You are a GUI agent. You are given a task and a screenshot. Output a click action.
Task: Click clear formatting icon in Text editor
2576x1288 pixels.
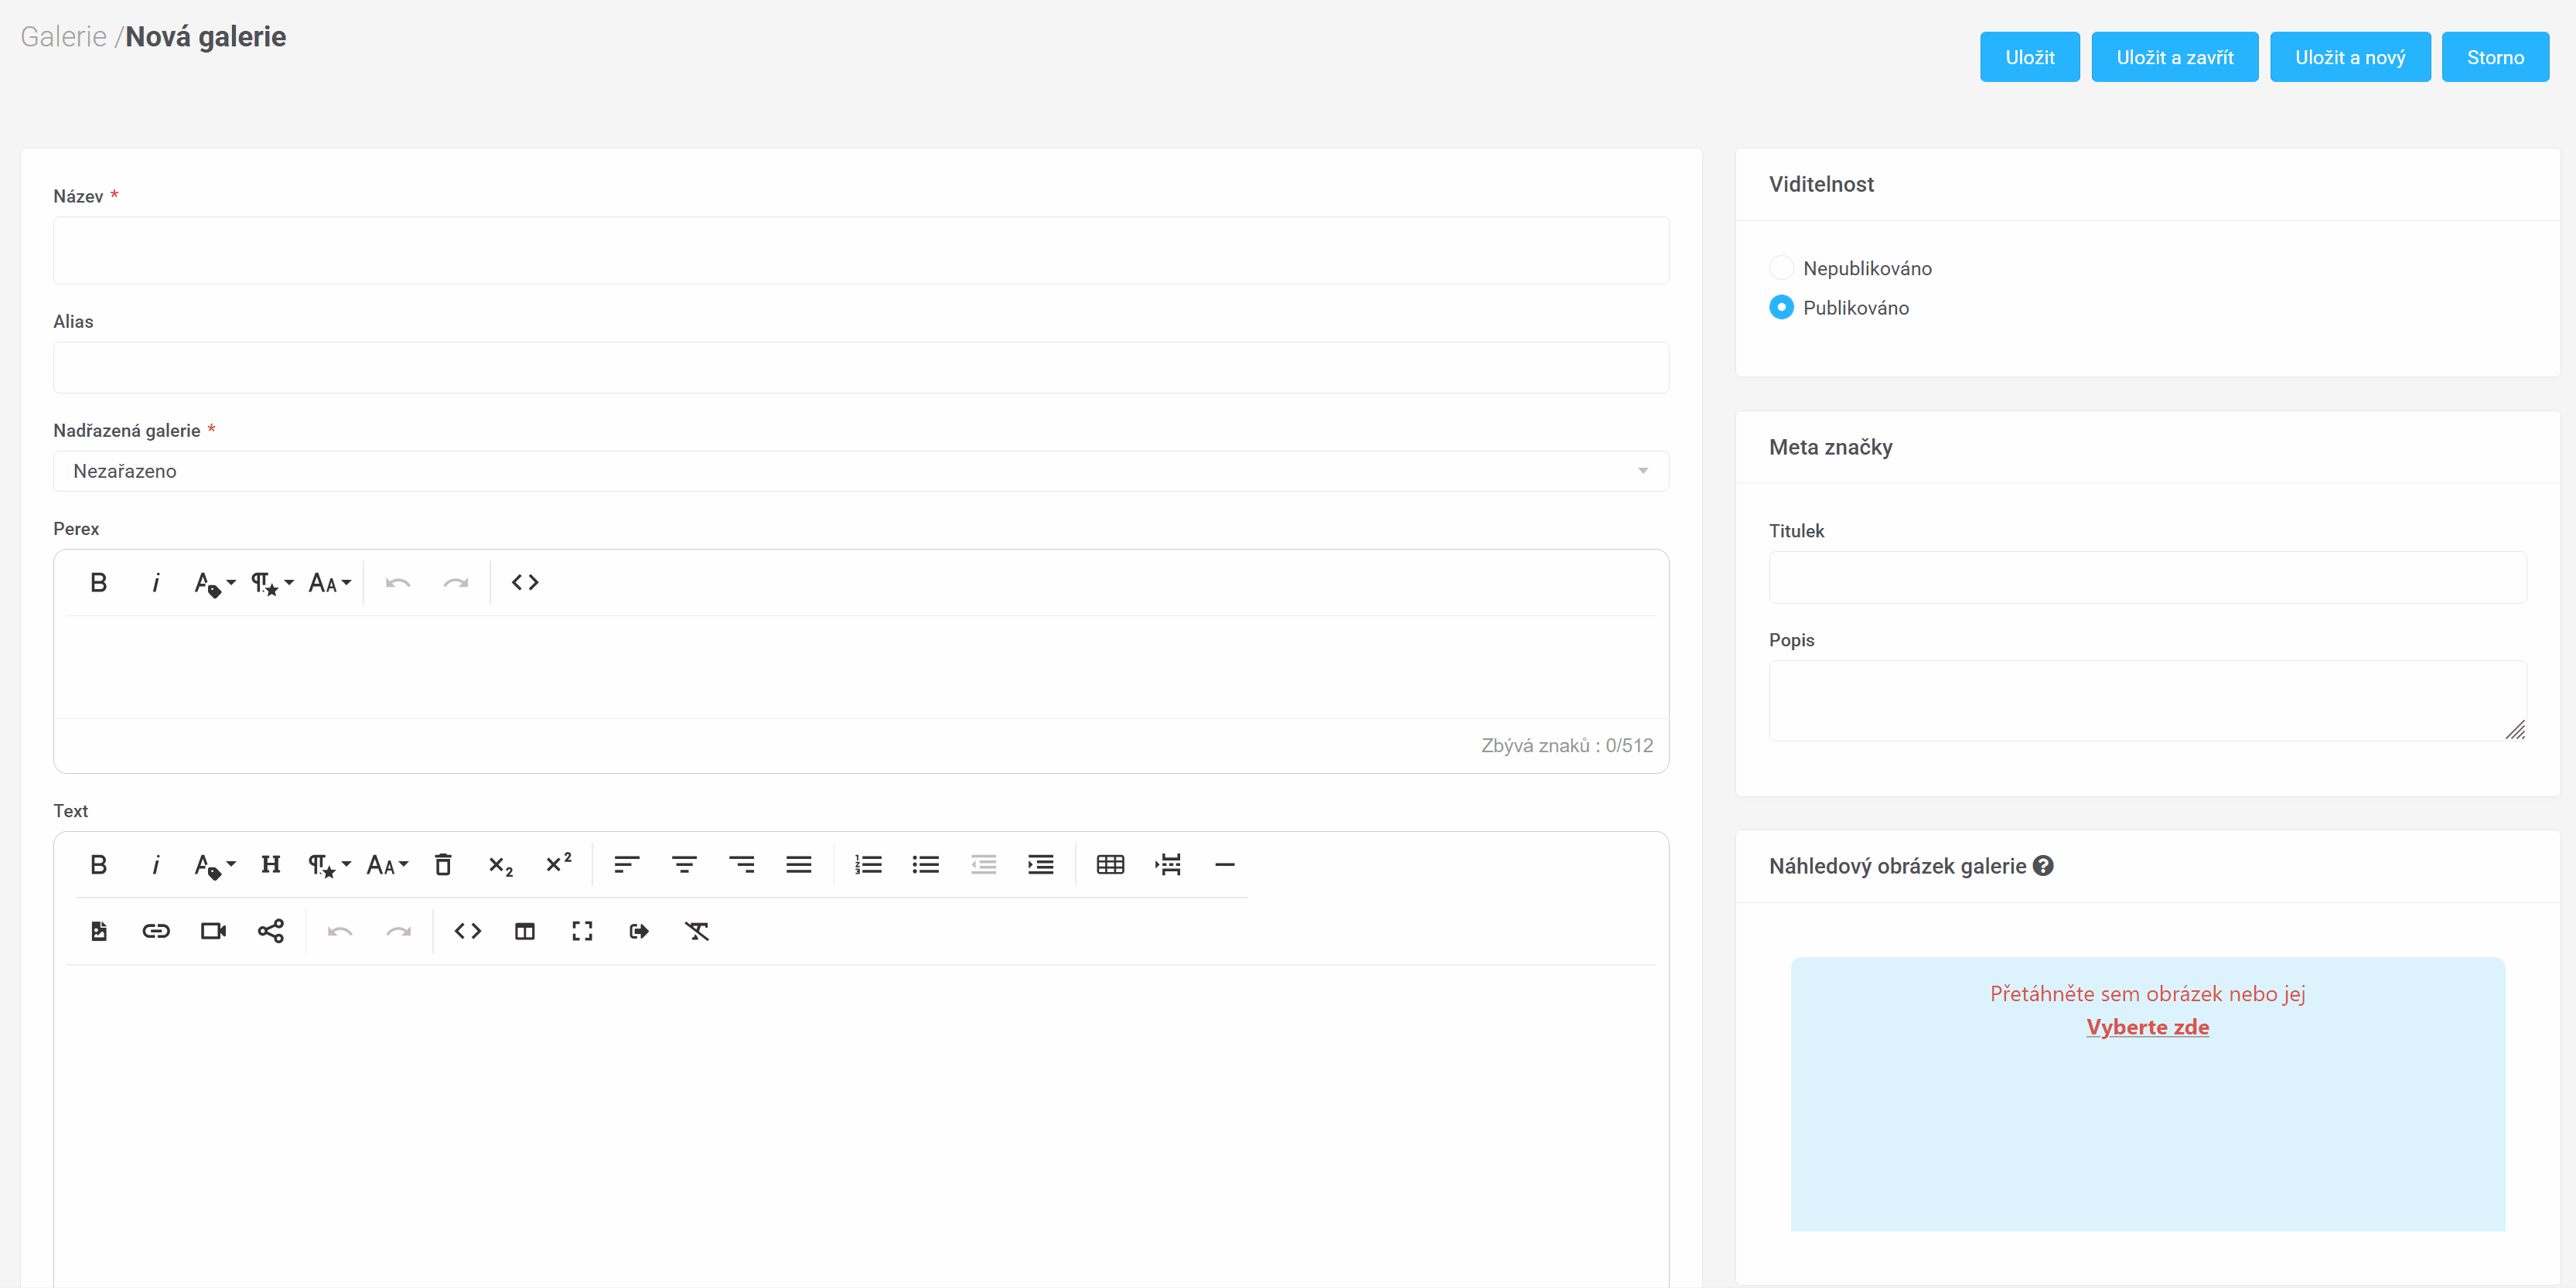[697, 931]
